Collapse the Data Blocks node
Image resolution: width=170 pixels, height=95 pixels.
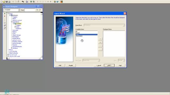click(12, 22)
